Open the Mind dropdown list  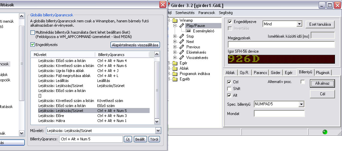[x=299, y=24]
